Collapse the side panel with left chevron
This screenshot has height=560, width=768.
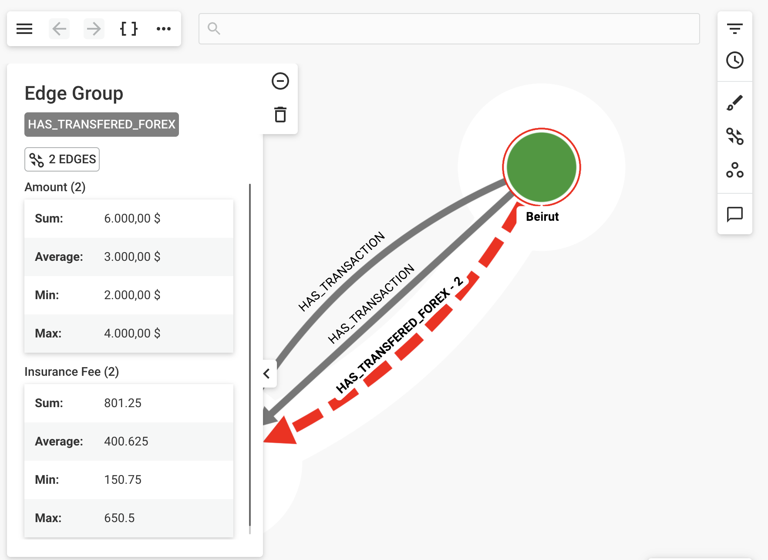pyautogui.click(x=267, y=374)
